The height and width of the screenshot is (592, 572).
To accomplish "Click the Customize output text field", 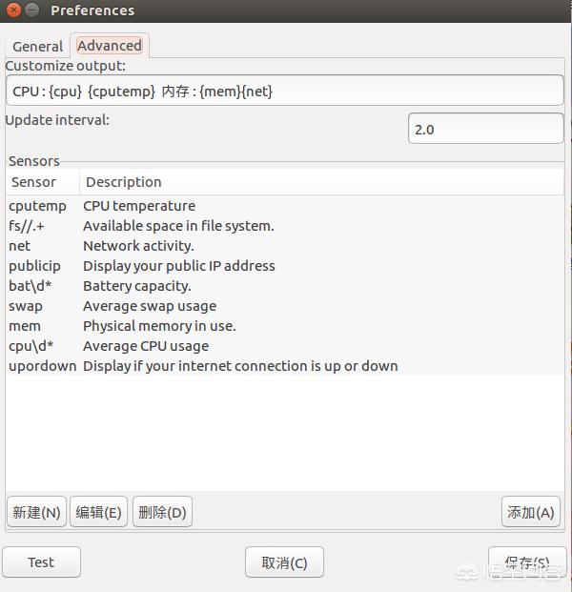I will click(x=284, y=92).
